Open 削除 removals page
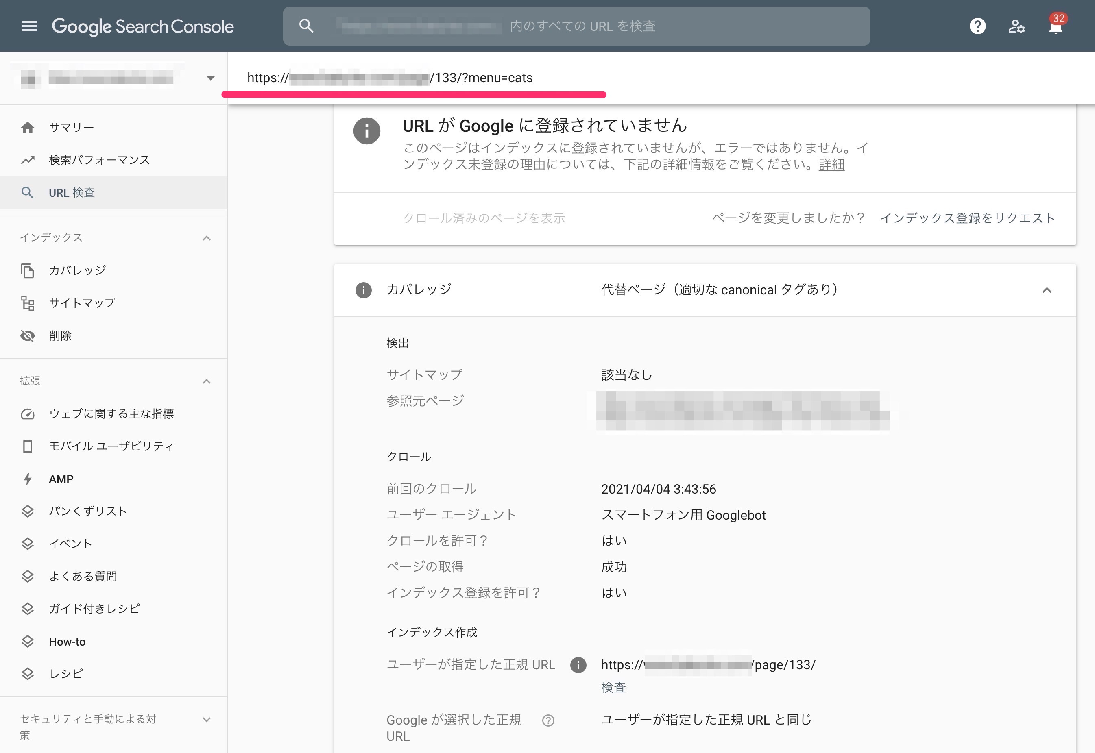The height and width of the screenshot is (753, 1095). (x=113, y=335)
